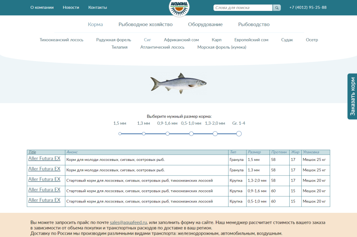The height and width of the screenshot is (237, 357).
Task: Choose Тилапия fish category
Action: pos(119,47)
